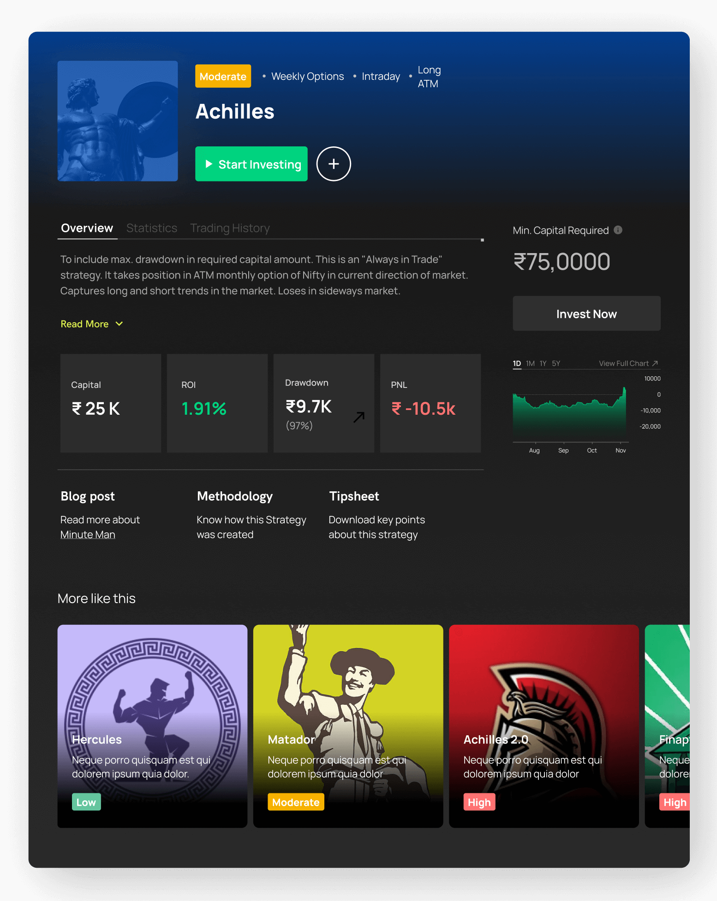Click the View Full Chart arrow icon
This screenshot has width=717, height=901.
click(655, 363)
